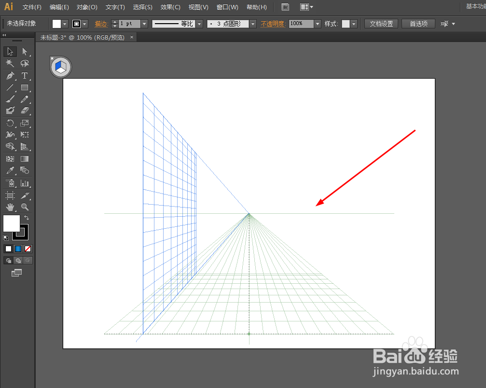Viewport: 486px width, 388px height.
Task: Select the Direct Selection tool
Action: point(25,52)
